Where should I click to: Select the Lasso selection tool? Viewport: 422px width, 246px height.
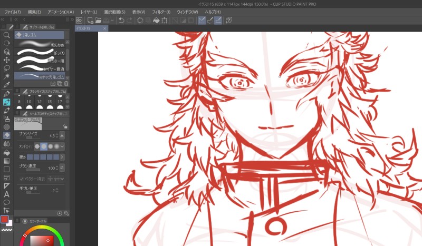pyautogui.click(x=6, y=68)
